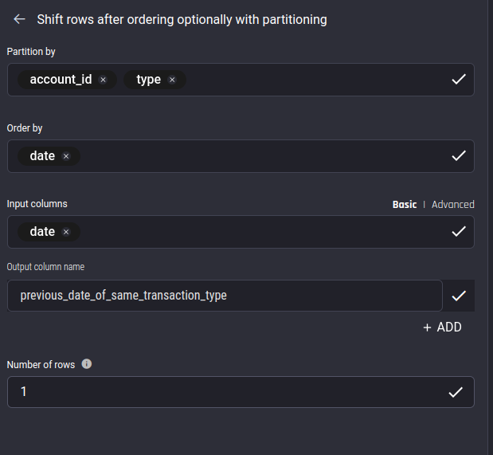The image size is (493, 455).
Task: Open the Number of rows info tooltip icon
Action: (x=87, y=364)
